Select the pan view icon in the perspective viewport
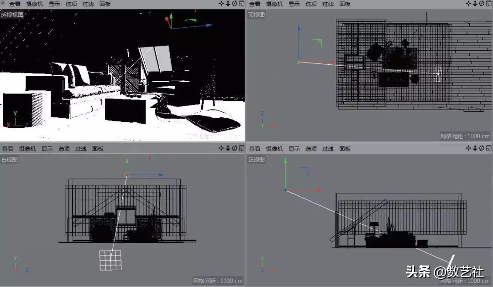 point(220,3)
